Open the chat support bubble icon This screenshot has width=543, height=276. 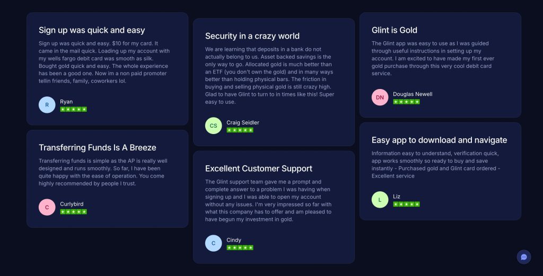(x=524, y=257)
